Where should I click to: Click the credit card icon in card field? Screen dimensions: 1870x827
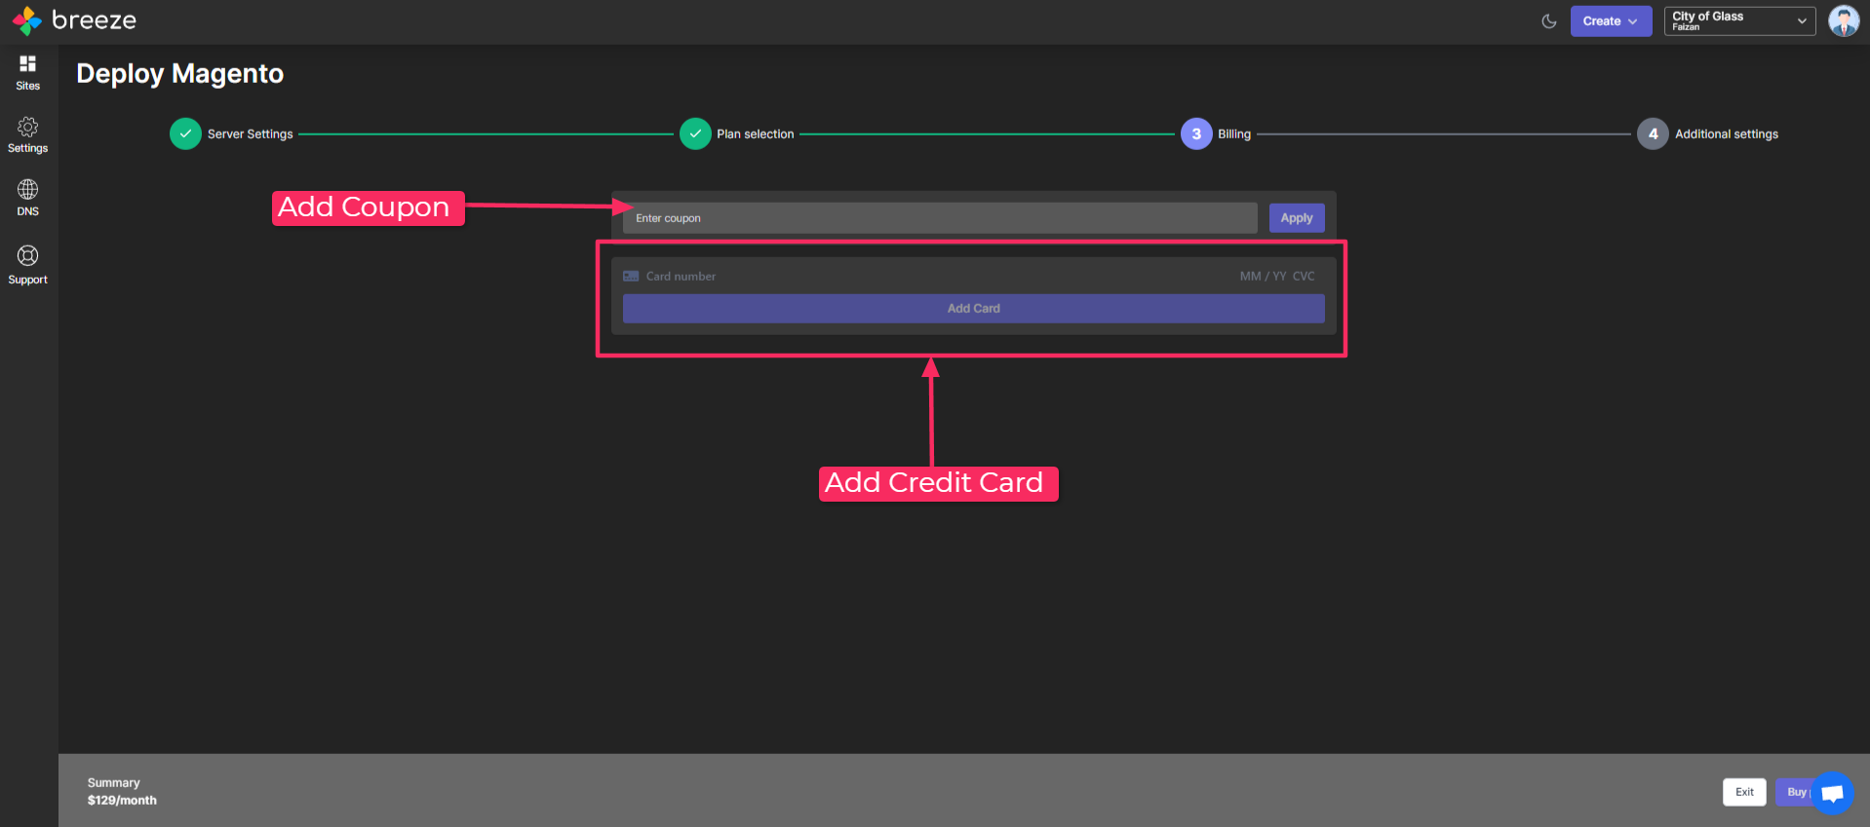point(631,277)
